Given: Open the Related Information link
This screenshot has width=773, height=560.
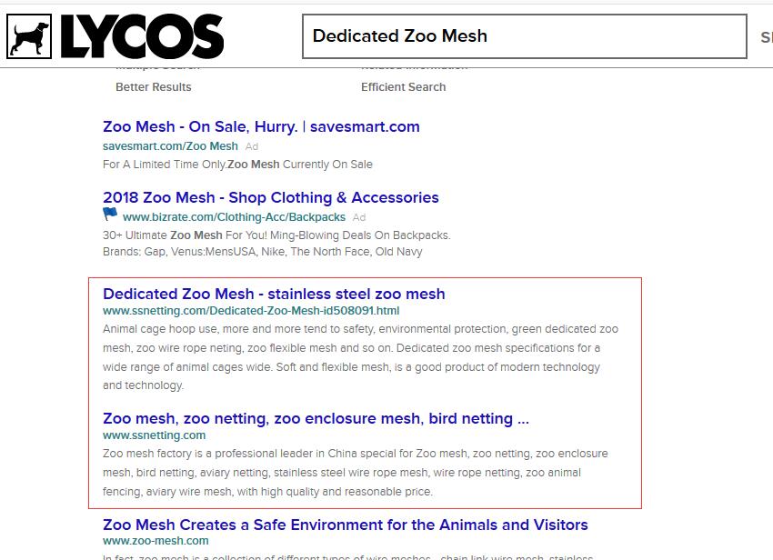Looking at the screenshot, I should coord(414,65).
